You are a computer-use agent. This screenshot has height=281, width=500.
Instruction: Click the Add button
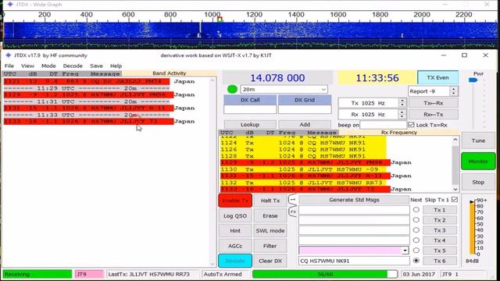coord(305,125)
